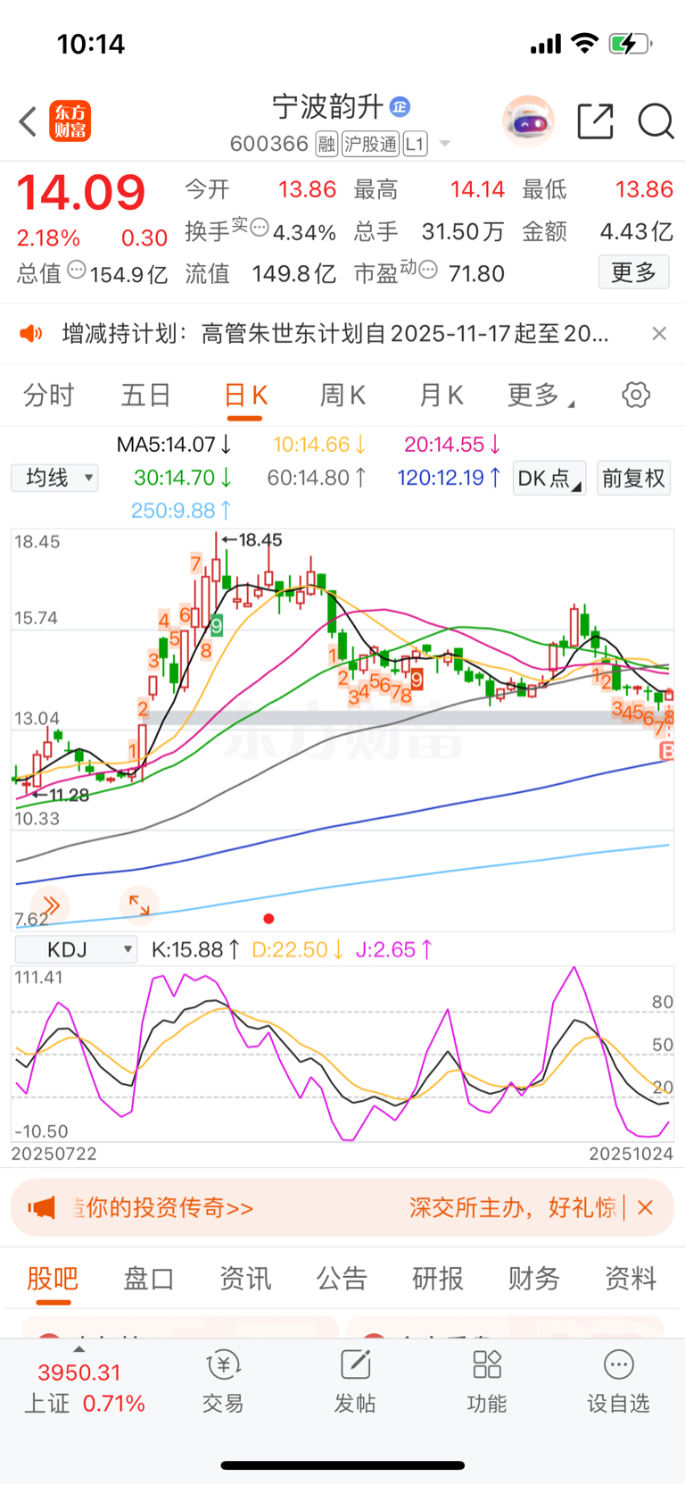
Task: Toggle the DK点 button
Action: [x=549, y=479]
